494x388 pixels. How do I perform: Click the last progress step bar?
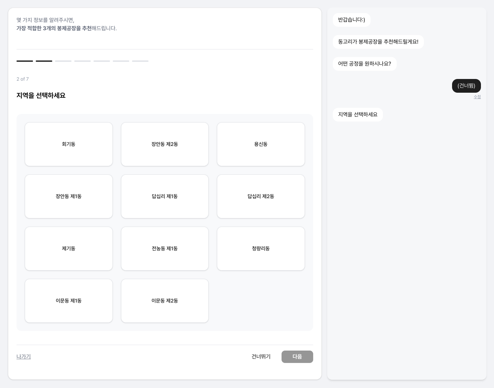click(x=140, y=61)
